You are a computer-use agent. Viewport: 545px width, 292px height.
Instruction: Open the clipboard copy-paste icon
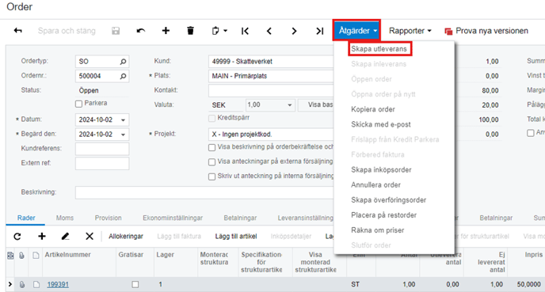pos(215,31)
